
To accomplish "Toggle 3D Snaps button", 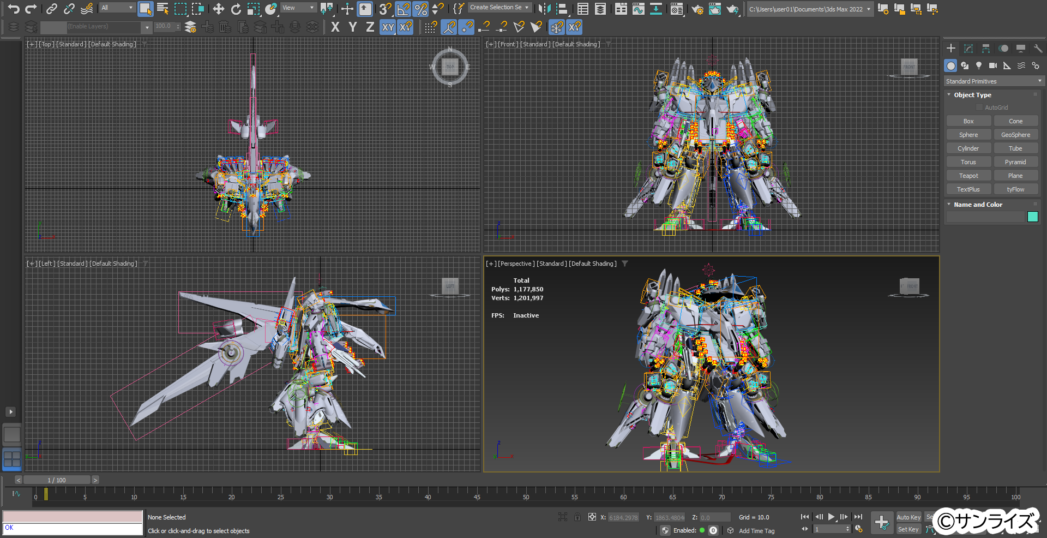I will (386, 8).
